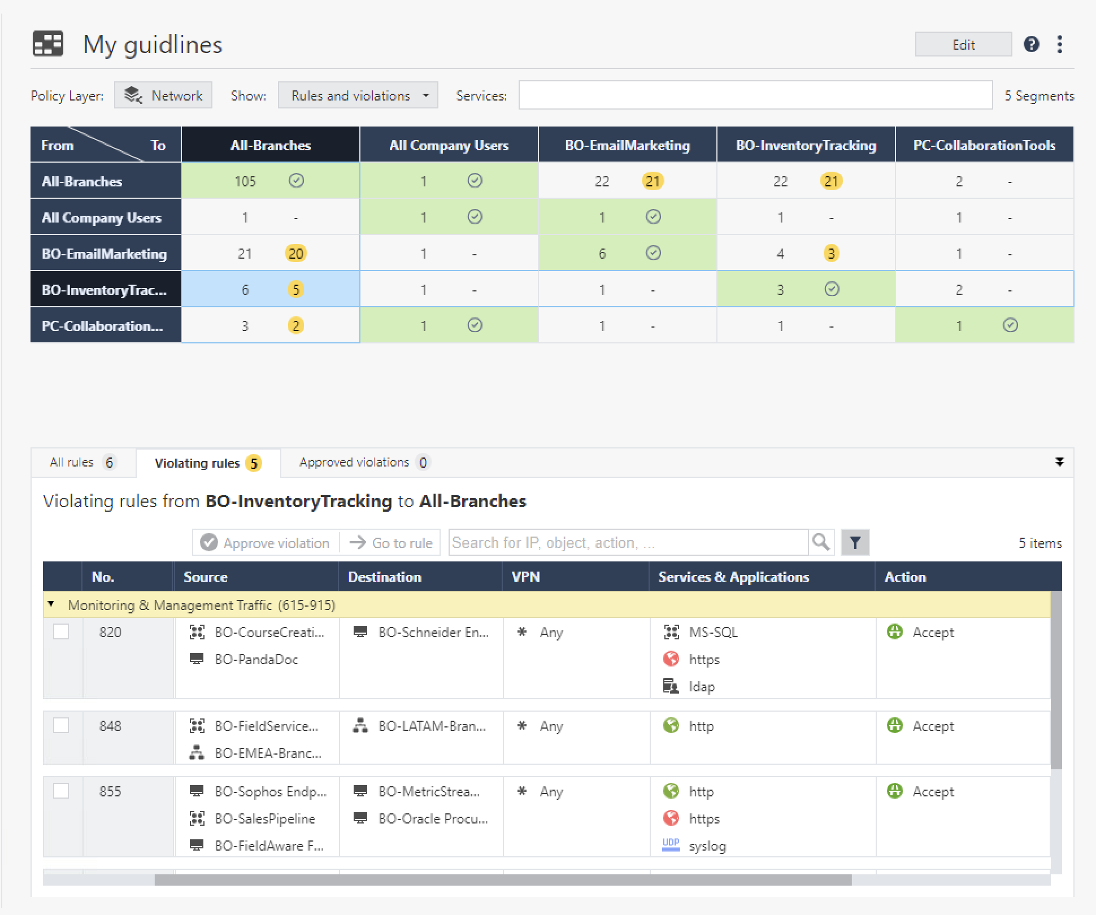Click the vertical scrollbar of rules table

1056,680
